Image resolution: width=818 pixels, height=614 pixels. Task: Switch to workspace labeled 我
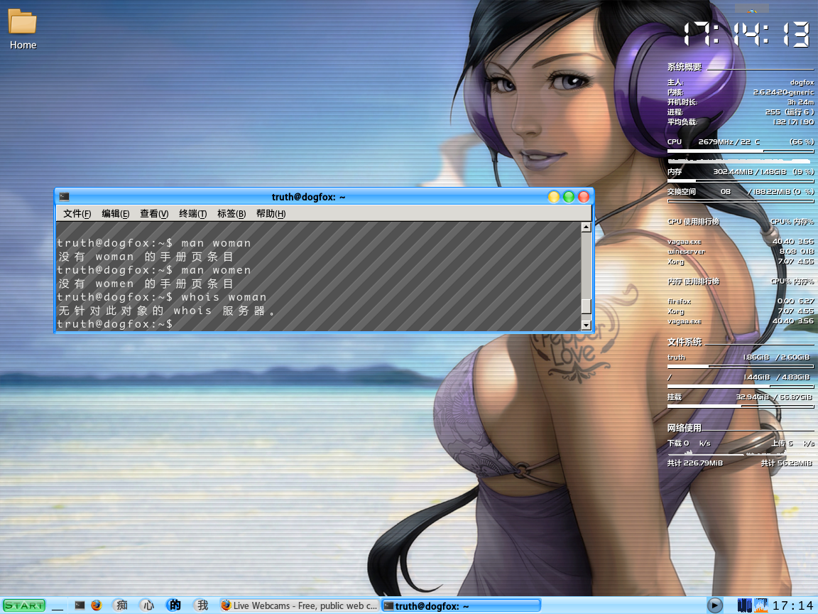coord(202,605)
